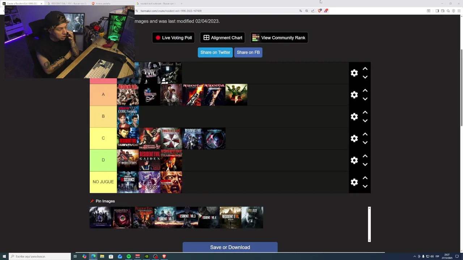Switch to Create a Resident Evil tier tab
The image size is (463, 260).
[22, 4]
